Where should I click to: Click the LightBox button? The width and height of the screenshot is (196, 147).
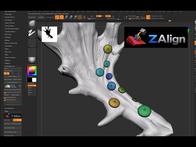[41, 17]
